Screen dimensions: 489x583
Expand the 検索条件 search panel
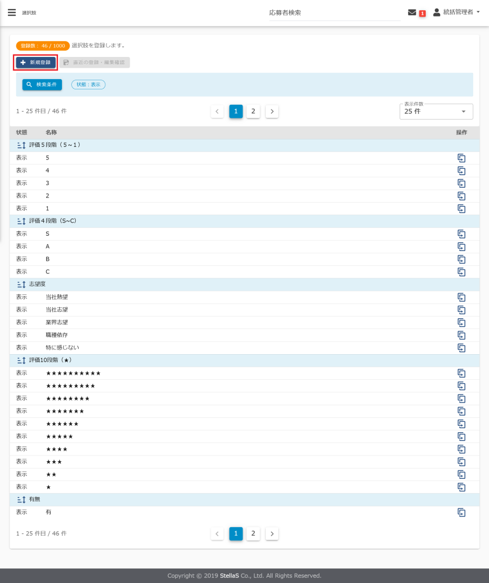(42, 85)
